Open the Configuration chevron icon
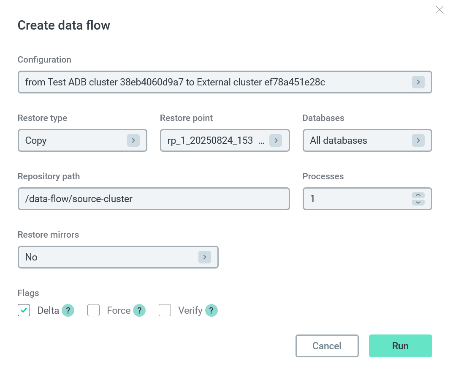The width and height of the screenshot is (450, 370). point(418,82)
